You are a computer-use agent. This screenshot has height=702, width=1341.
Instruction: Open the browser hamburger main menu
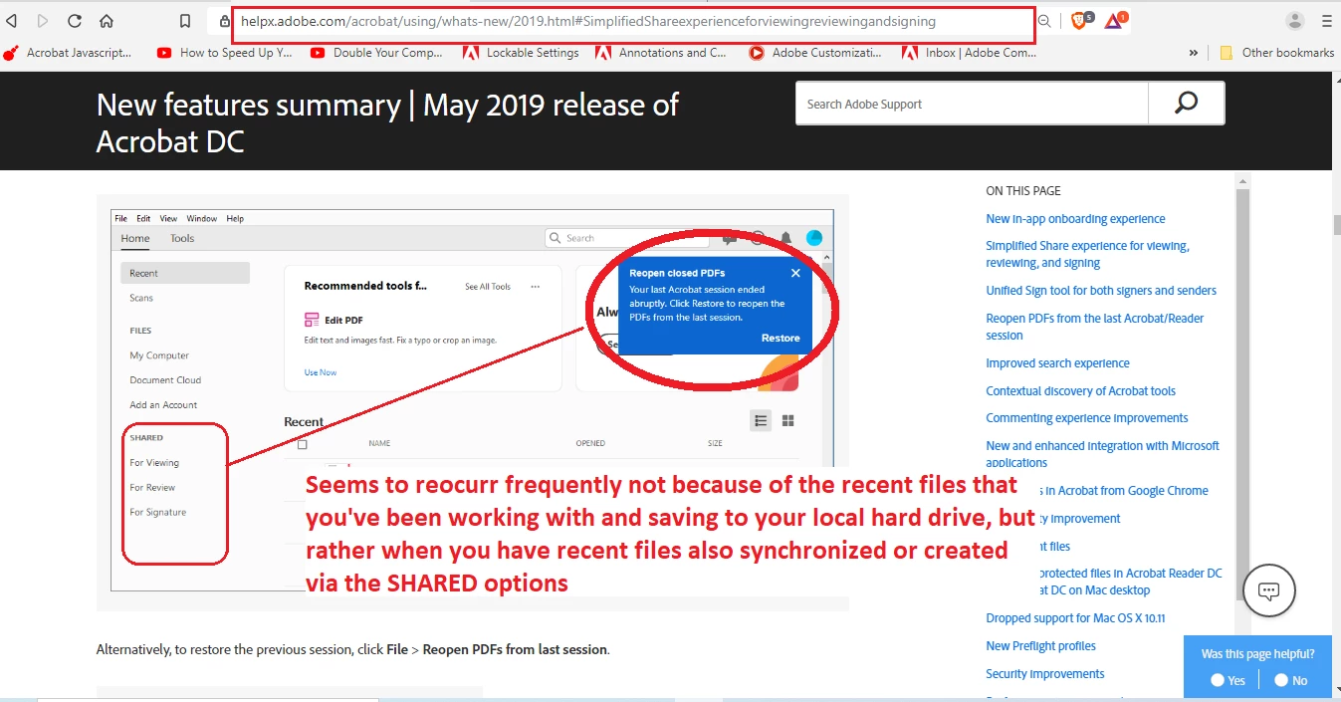click(x=1326, y=21)
